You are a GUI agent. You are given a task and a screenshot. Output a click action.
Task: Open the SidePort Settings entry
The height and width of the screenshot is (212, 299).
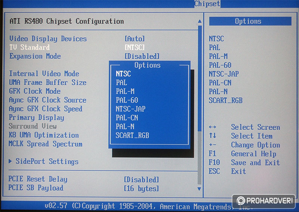pos(47,161)
